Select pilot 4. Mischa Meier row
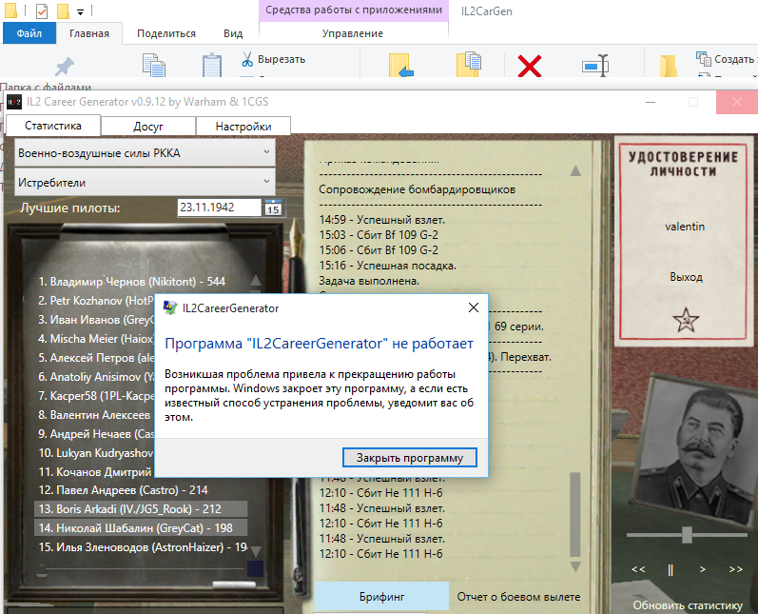 coord(96,339)
